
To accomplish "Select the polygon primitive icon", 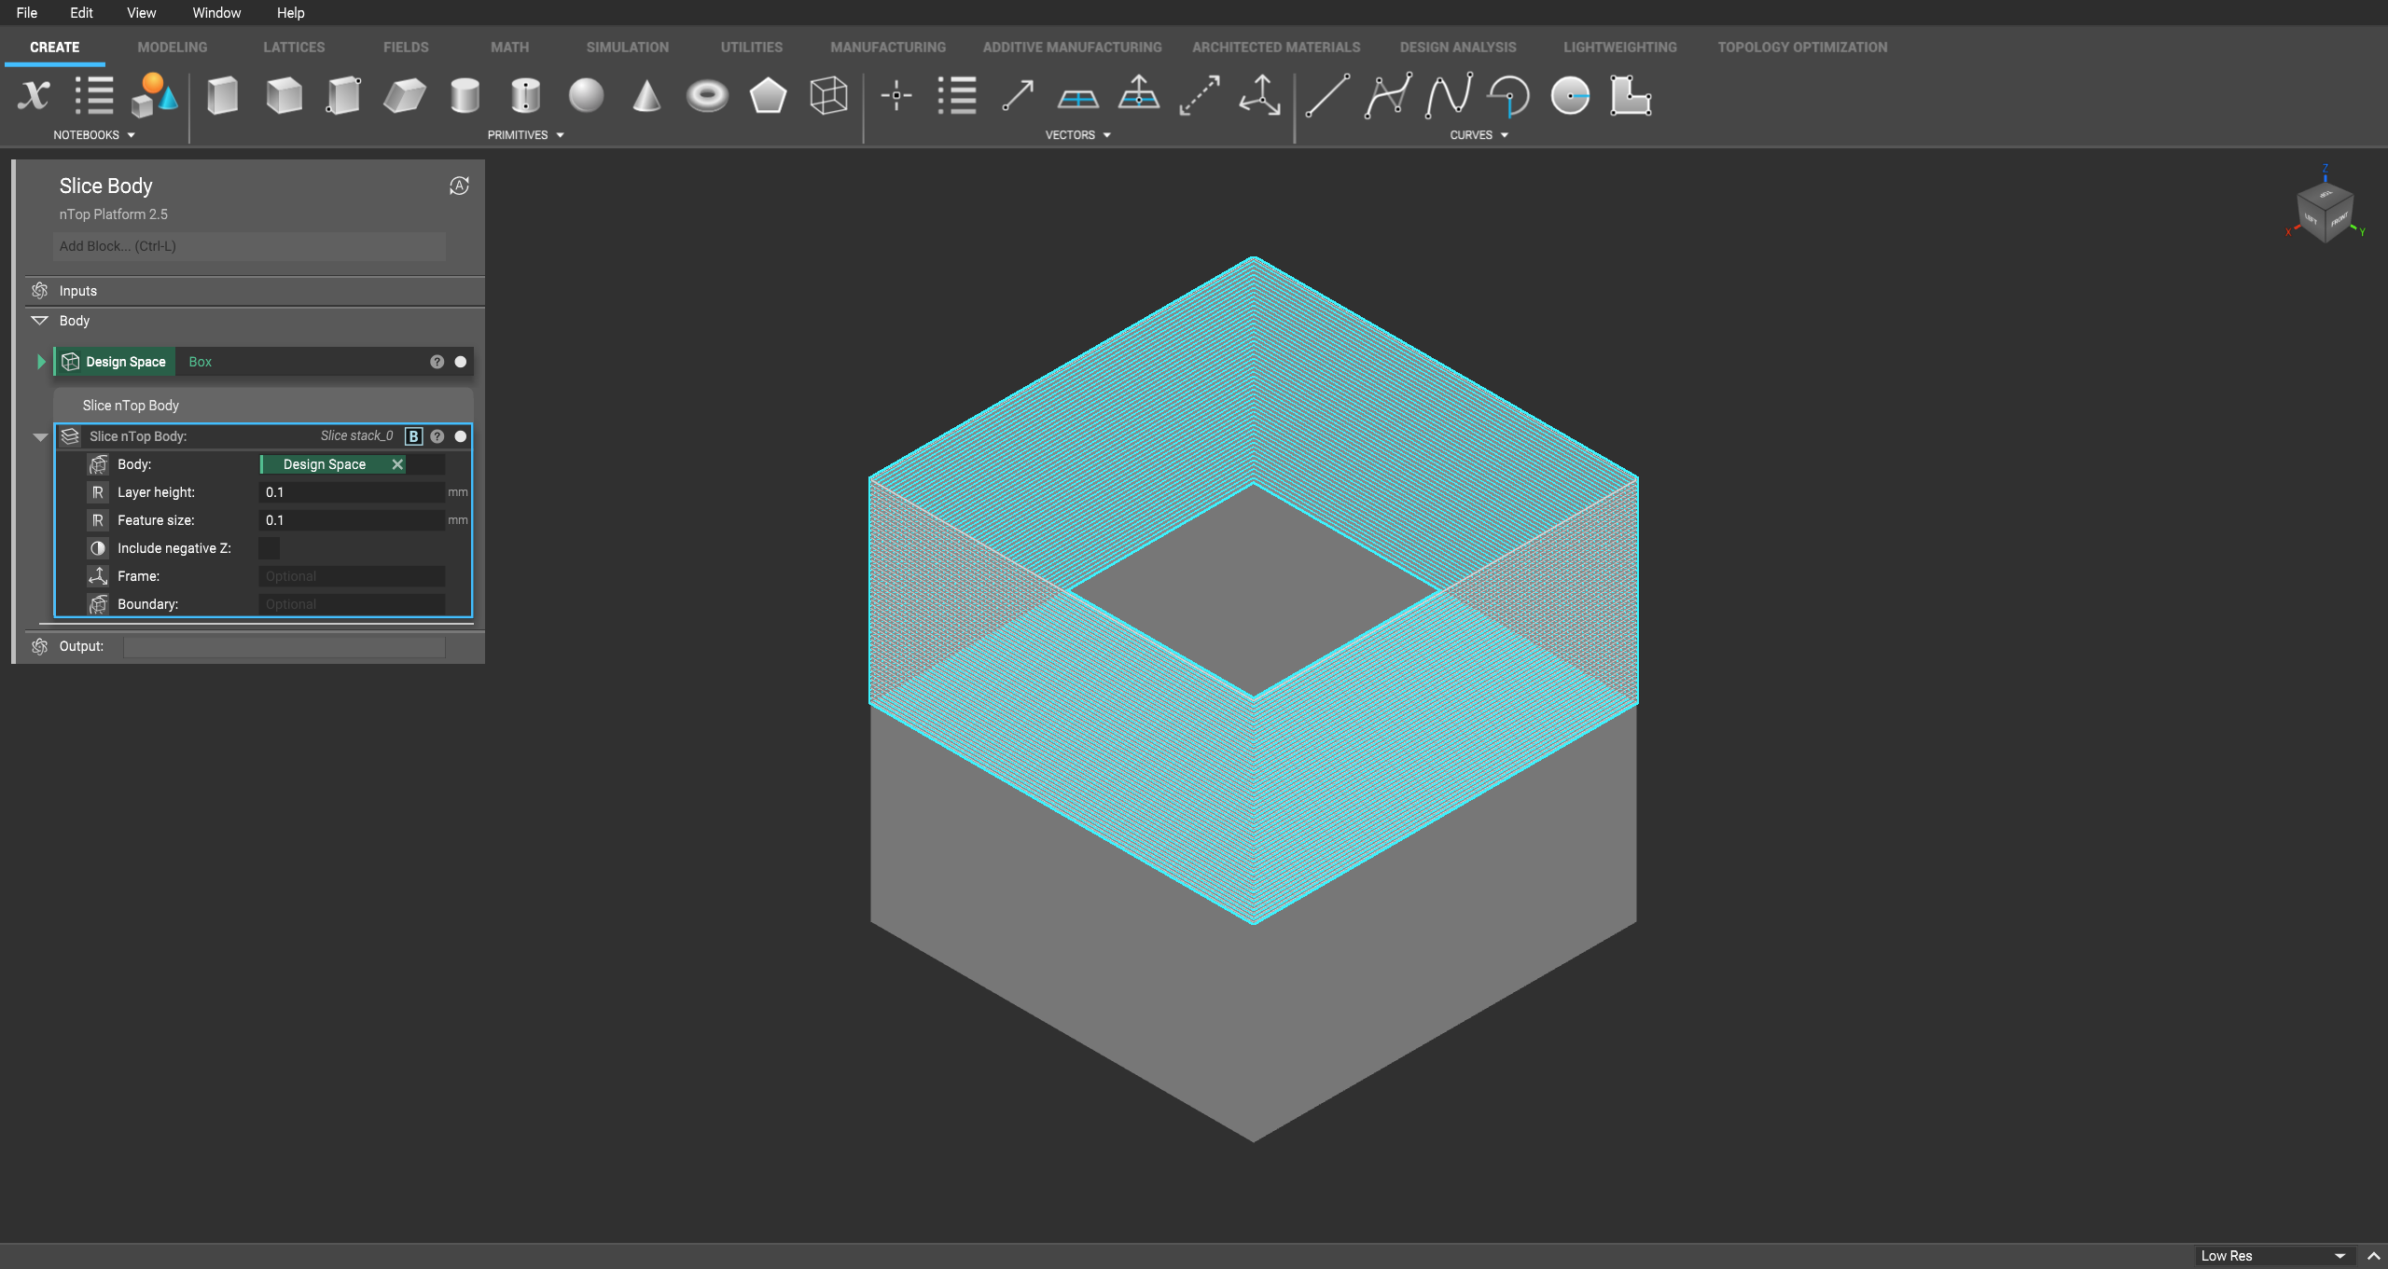I will click(x=768, y=95).
